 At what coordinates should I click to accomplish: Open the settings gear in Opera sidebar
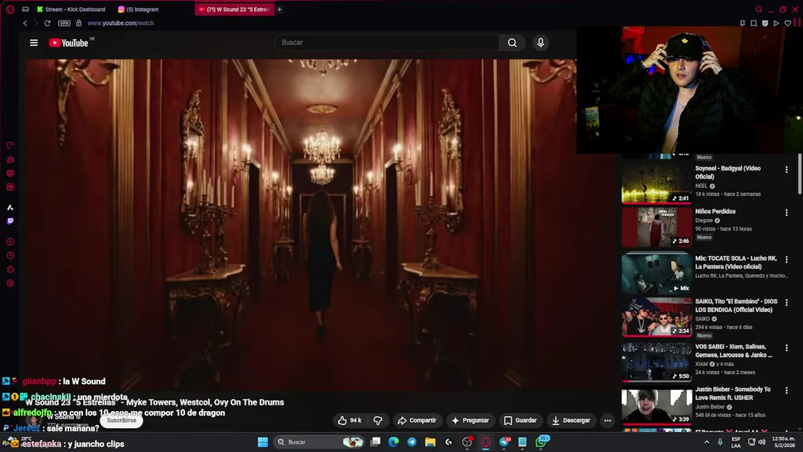pos(10,283)
